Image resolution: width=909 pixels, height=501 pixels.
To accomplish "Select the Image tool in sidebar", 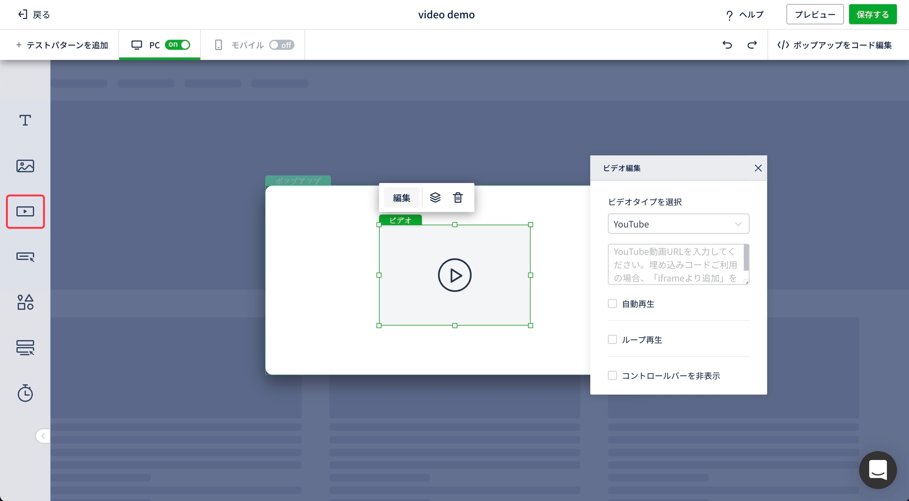I will (x=25, y=166).
